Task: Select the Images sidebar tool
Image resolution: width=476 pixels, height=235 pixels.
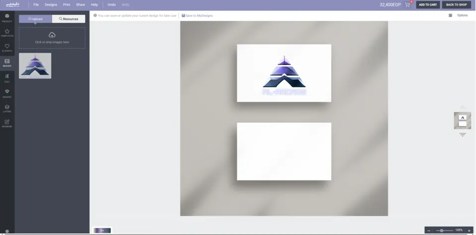Action: tap(7, 63)
